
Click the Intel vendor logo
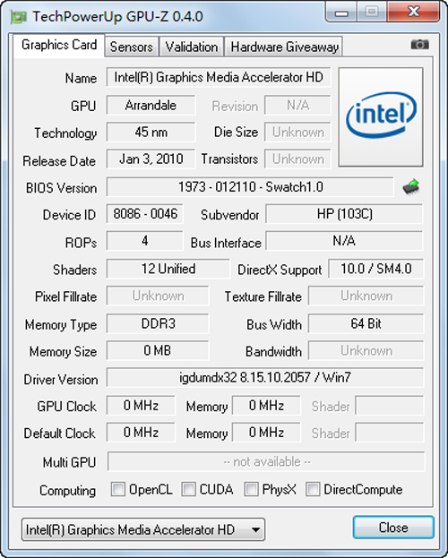381,116
